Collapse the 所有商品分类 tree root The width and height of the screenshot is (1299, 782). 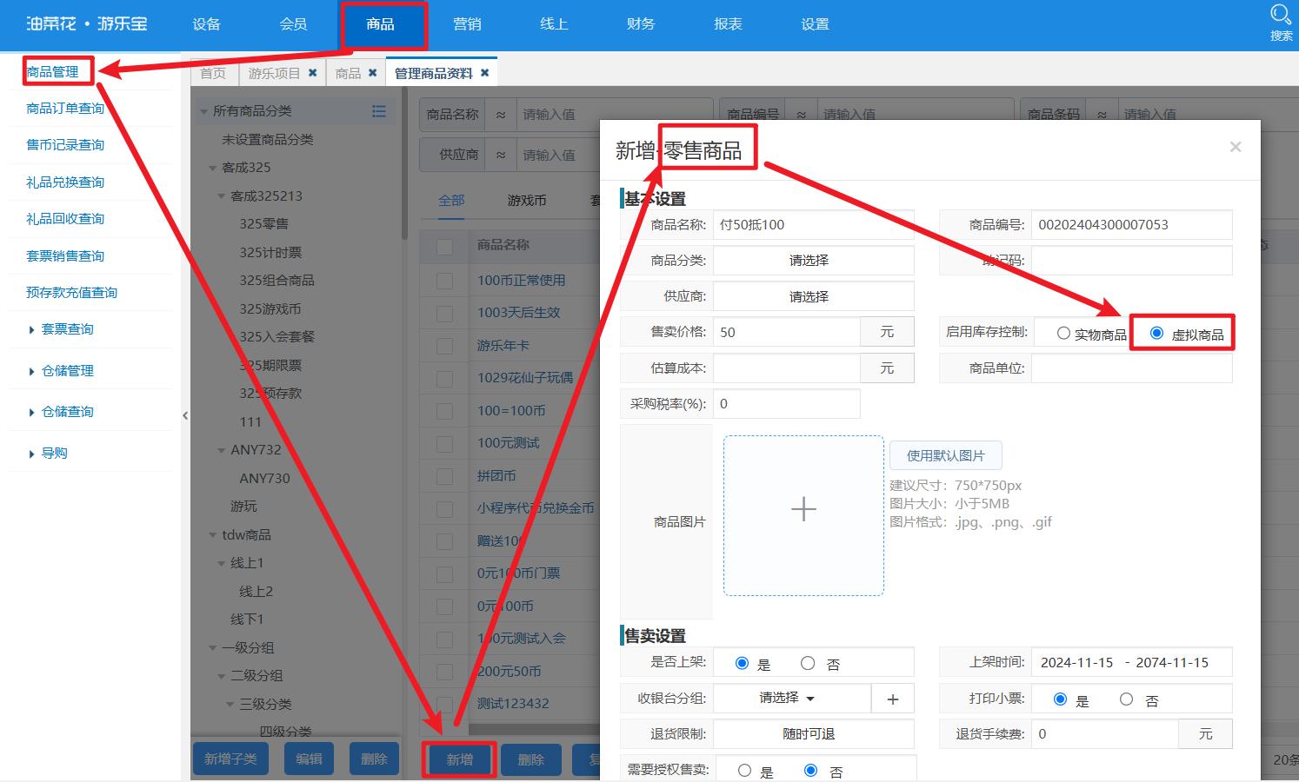tap(204, 111)
